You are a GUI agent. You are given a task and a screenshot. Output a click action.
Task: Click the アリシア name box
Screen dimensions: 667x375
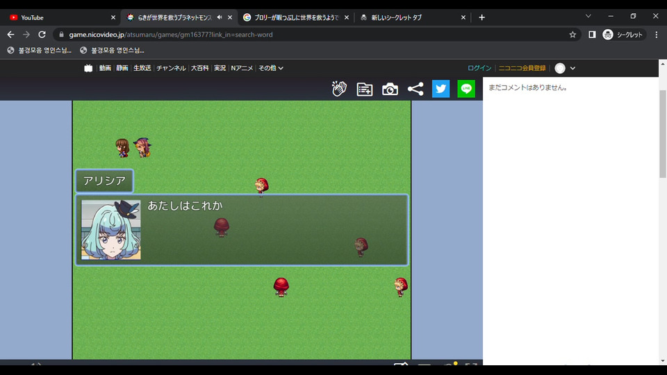click(x=104, y=181)
